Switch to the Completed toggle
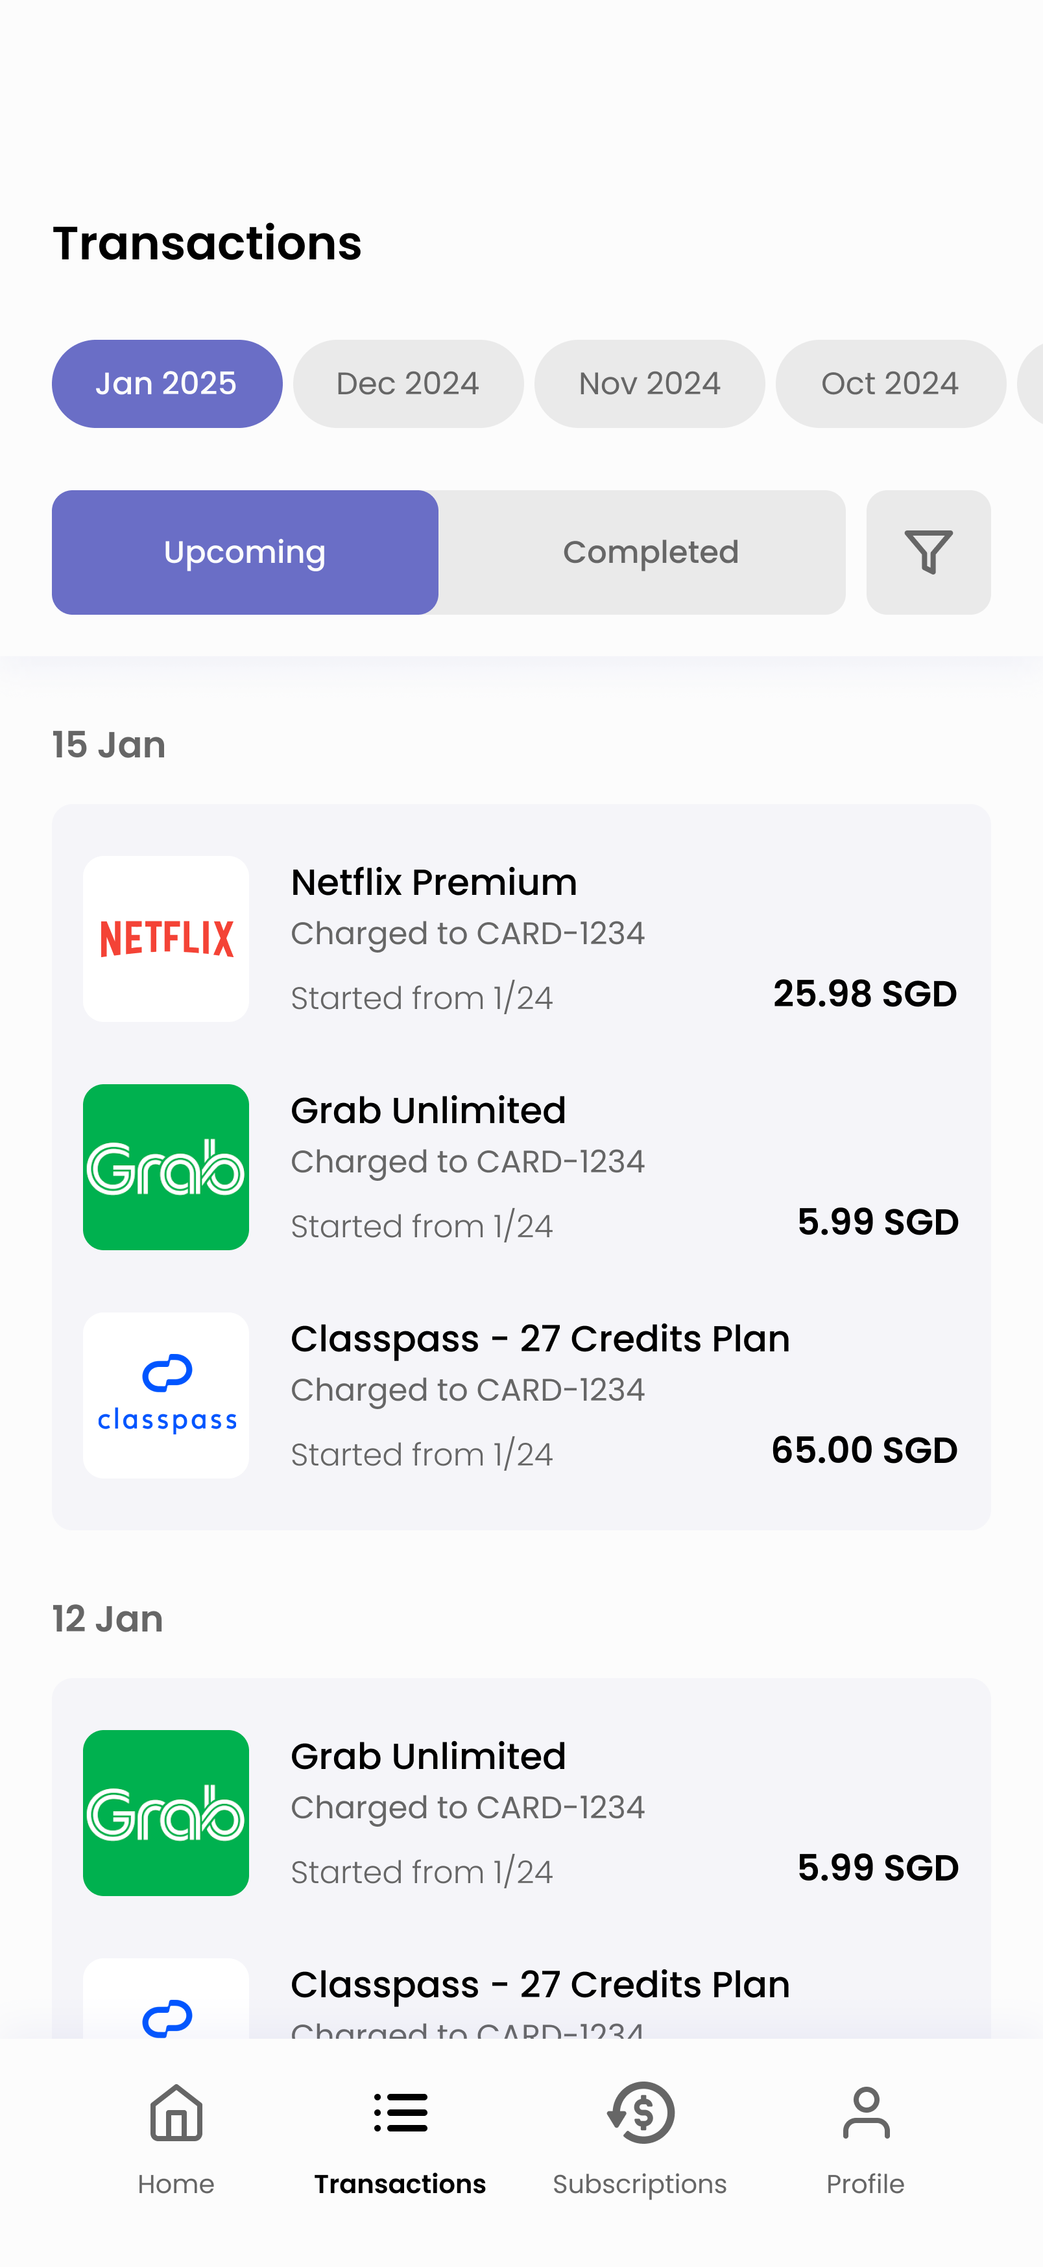Screen dimensions: 1043x2267 click(x=649, y=552)
